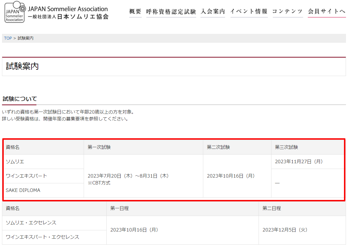
Task: Open the 入会案内 menu item
Action: 213,11
